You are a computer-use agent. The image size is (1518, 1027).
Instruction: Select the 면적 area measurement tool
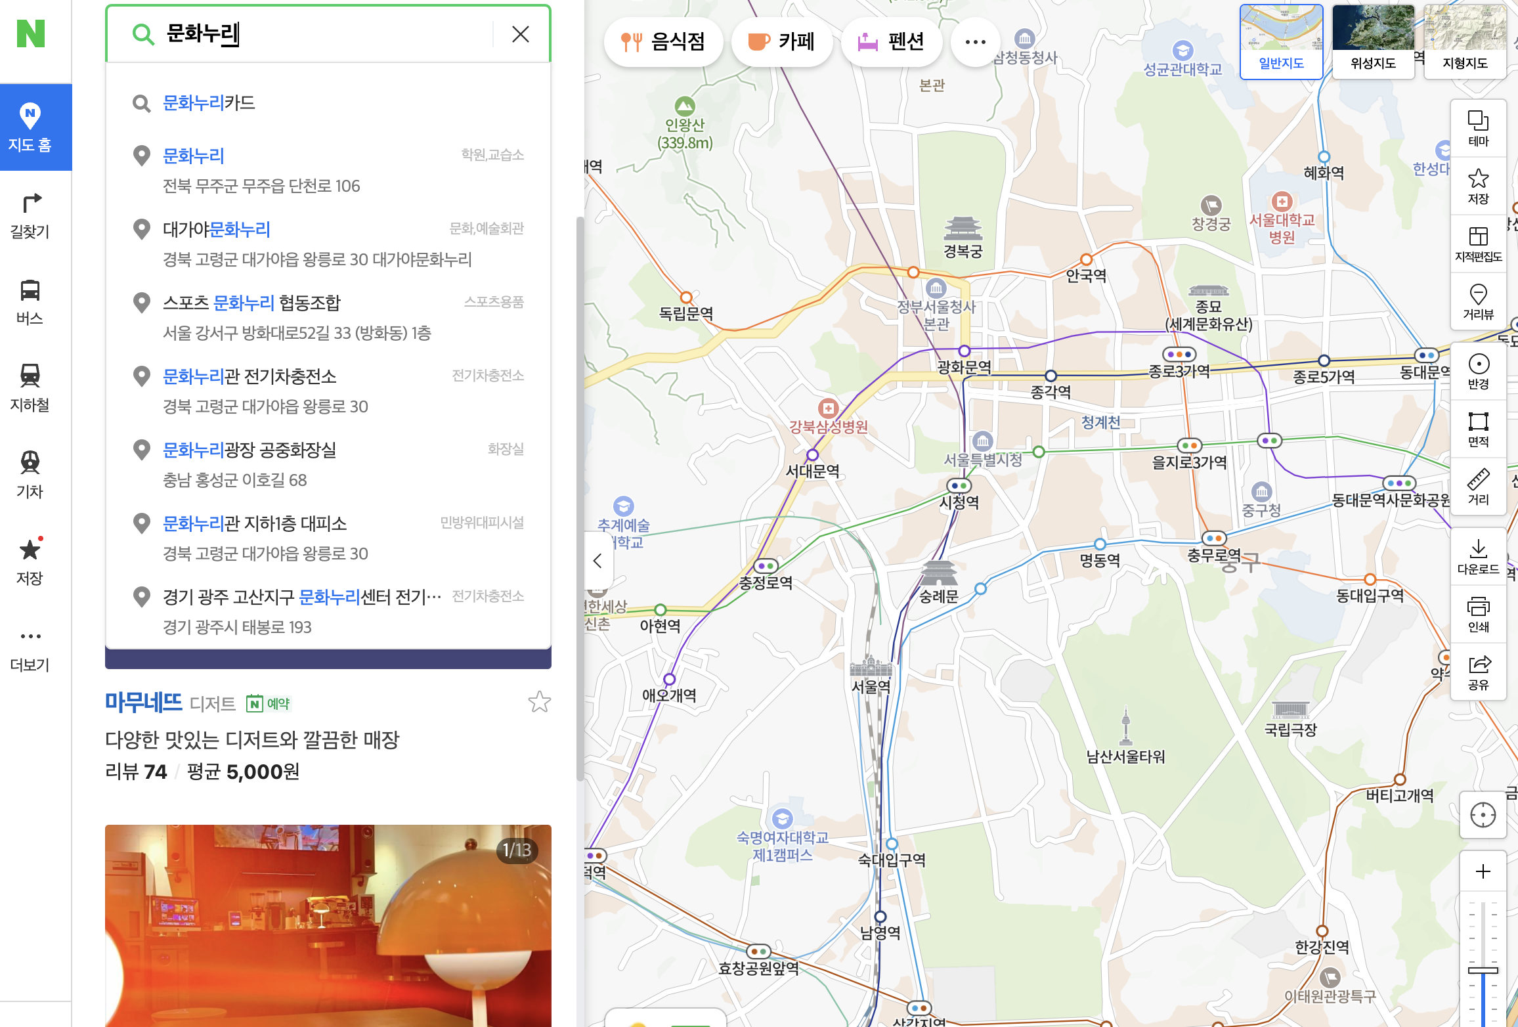tap(1478, 427)
